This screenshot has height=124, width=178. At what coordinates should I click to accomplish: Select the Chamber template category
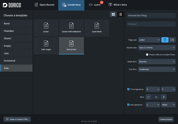[x=17, y=31]
